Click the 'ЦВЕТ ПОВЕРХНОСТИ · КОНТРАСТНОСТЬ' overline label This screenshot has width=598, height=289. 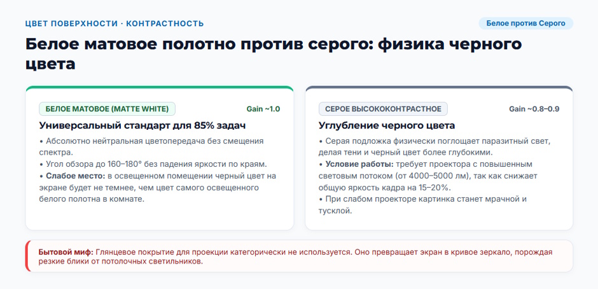click(x=115, y=24)
